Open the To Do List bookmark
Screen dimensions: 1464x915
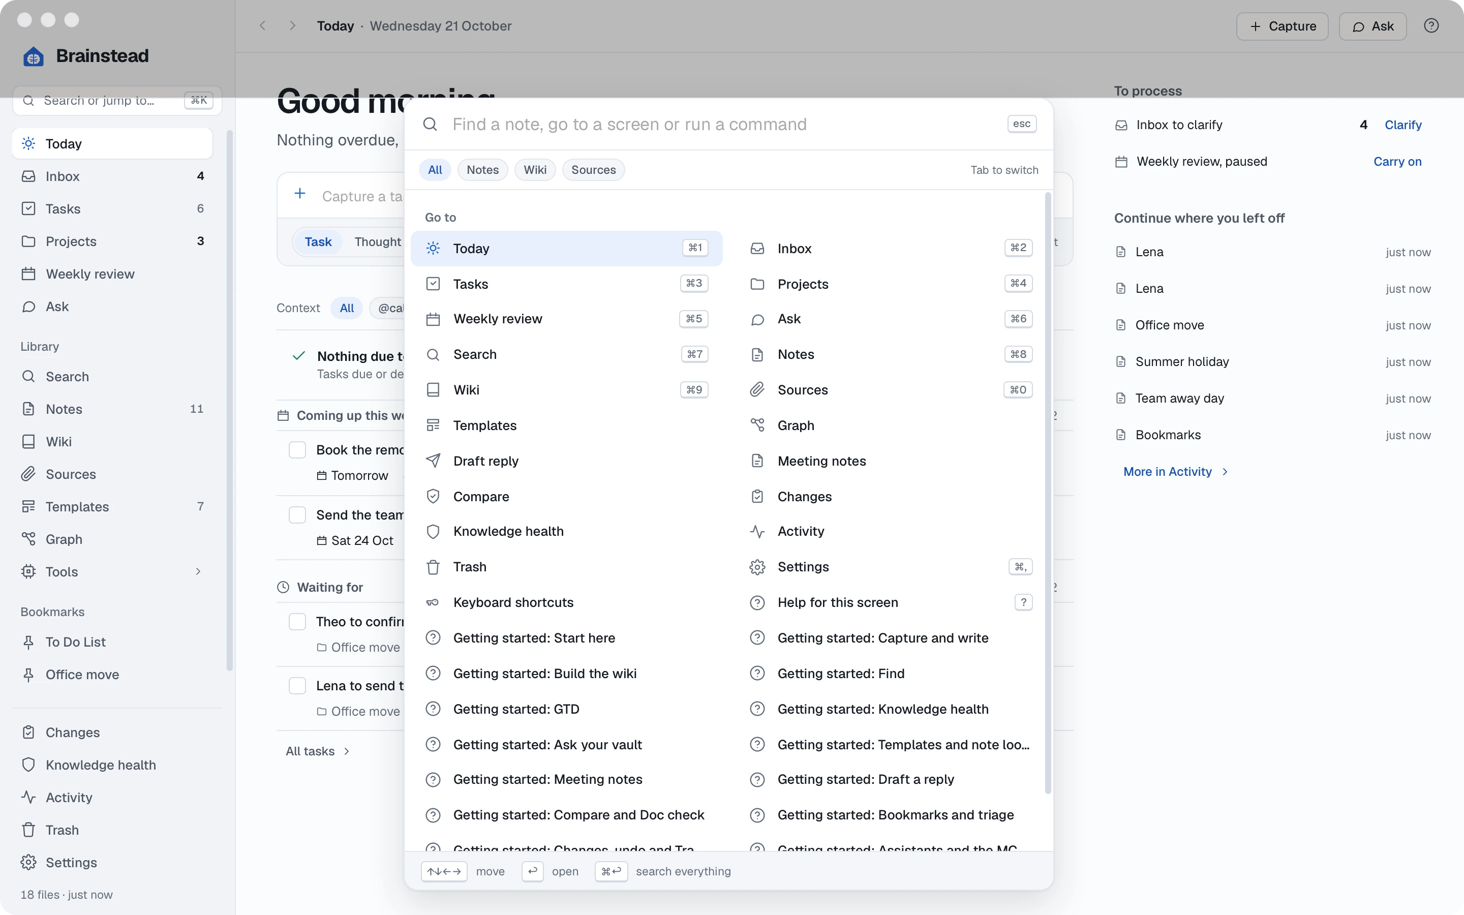click(x=112, y=642)
